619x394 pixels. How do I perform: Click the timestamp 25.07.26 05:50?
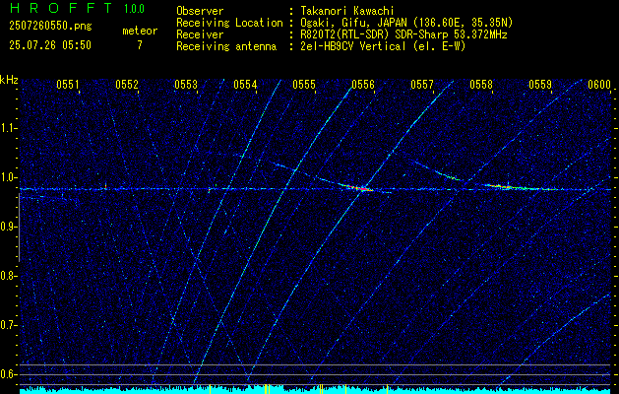[x=50, y=45]
